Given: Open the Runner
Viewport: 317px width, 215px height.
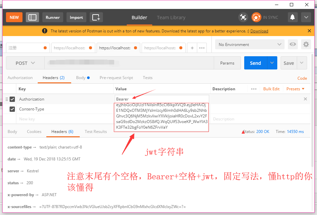Looking at the screenshot, I should tap(53, 18).
